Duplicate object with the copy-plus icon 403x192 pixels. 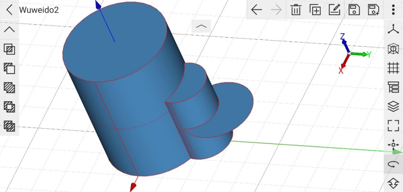315,10
